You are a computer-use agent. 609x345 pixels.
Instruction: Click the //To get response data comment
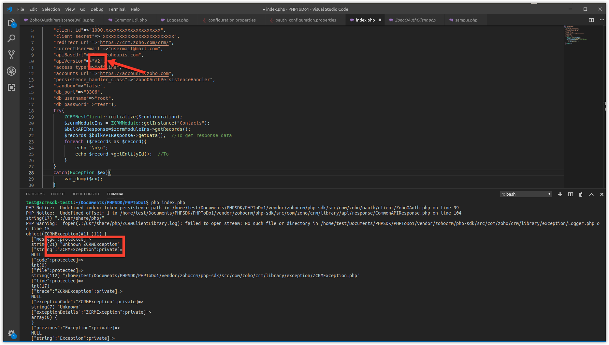point(202,135)
